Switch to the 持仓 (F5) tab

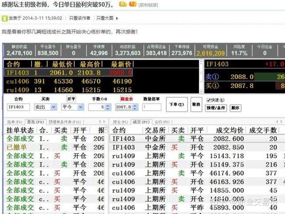click(121, 122)
